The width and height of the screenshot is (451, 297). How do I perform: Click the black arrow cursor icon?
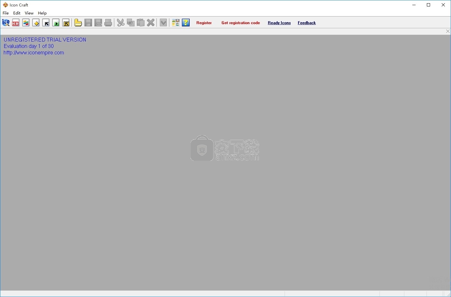coord(46,23)
